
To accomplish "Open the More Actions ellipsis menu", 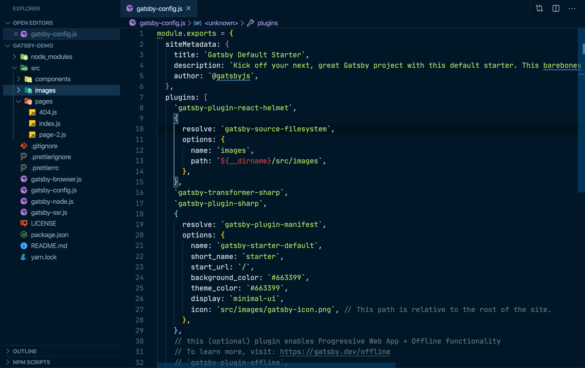I will 572,8.
